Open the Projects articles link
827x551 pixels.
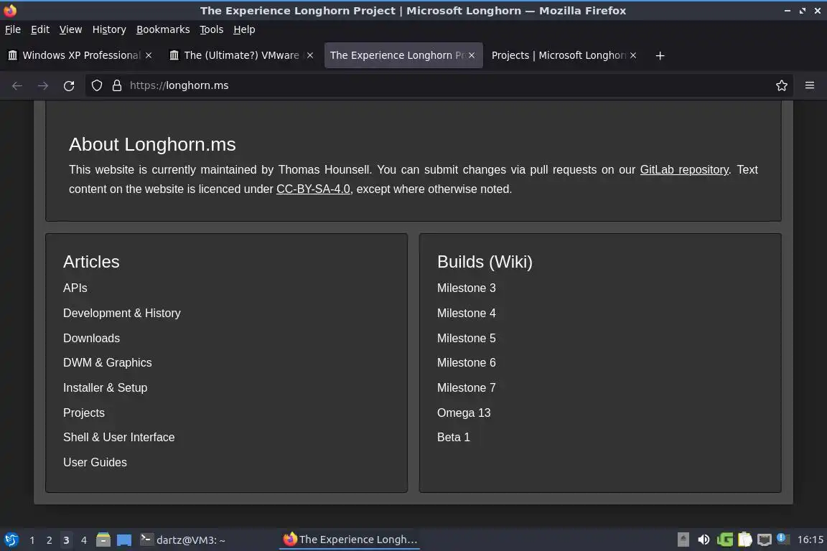[x=84, y=413]
